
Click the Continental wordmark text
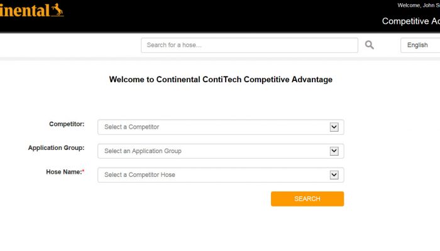tap(24, 11)
